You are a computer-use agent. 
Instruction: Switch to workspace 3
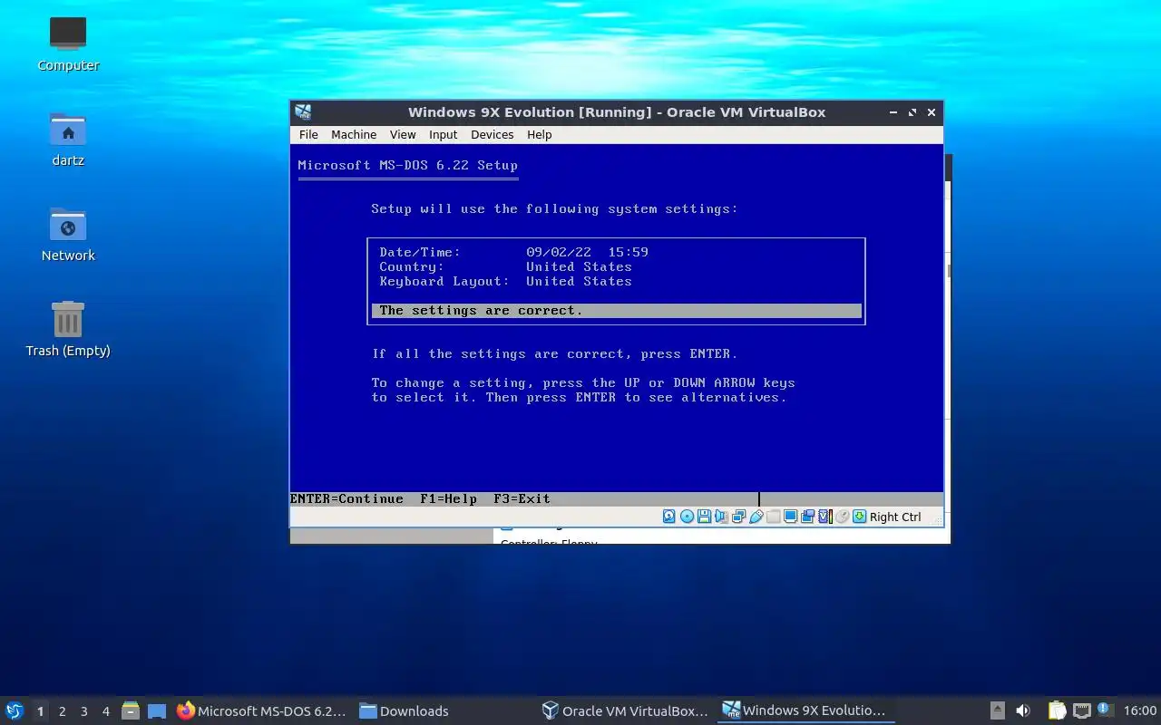(x=83, y=711)
